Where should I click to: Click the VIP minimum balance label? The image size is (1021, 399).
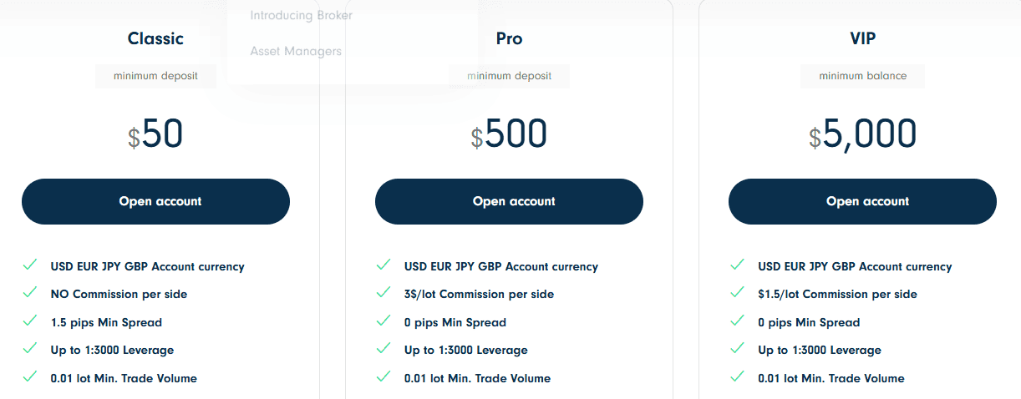(x=862, y=76)
